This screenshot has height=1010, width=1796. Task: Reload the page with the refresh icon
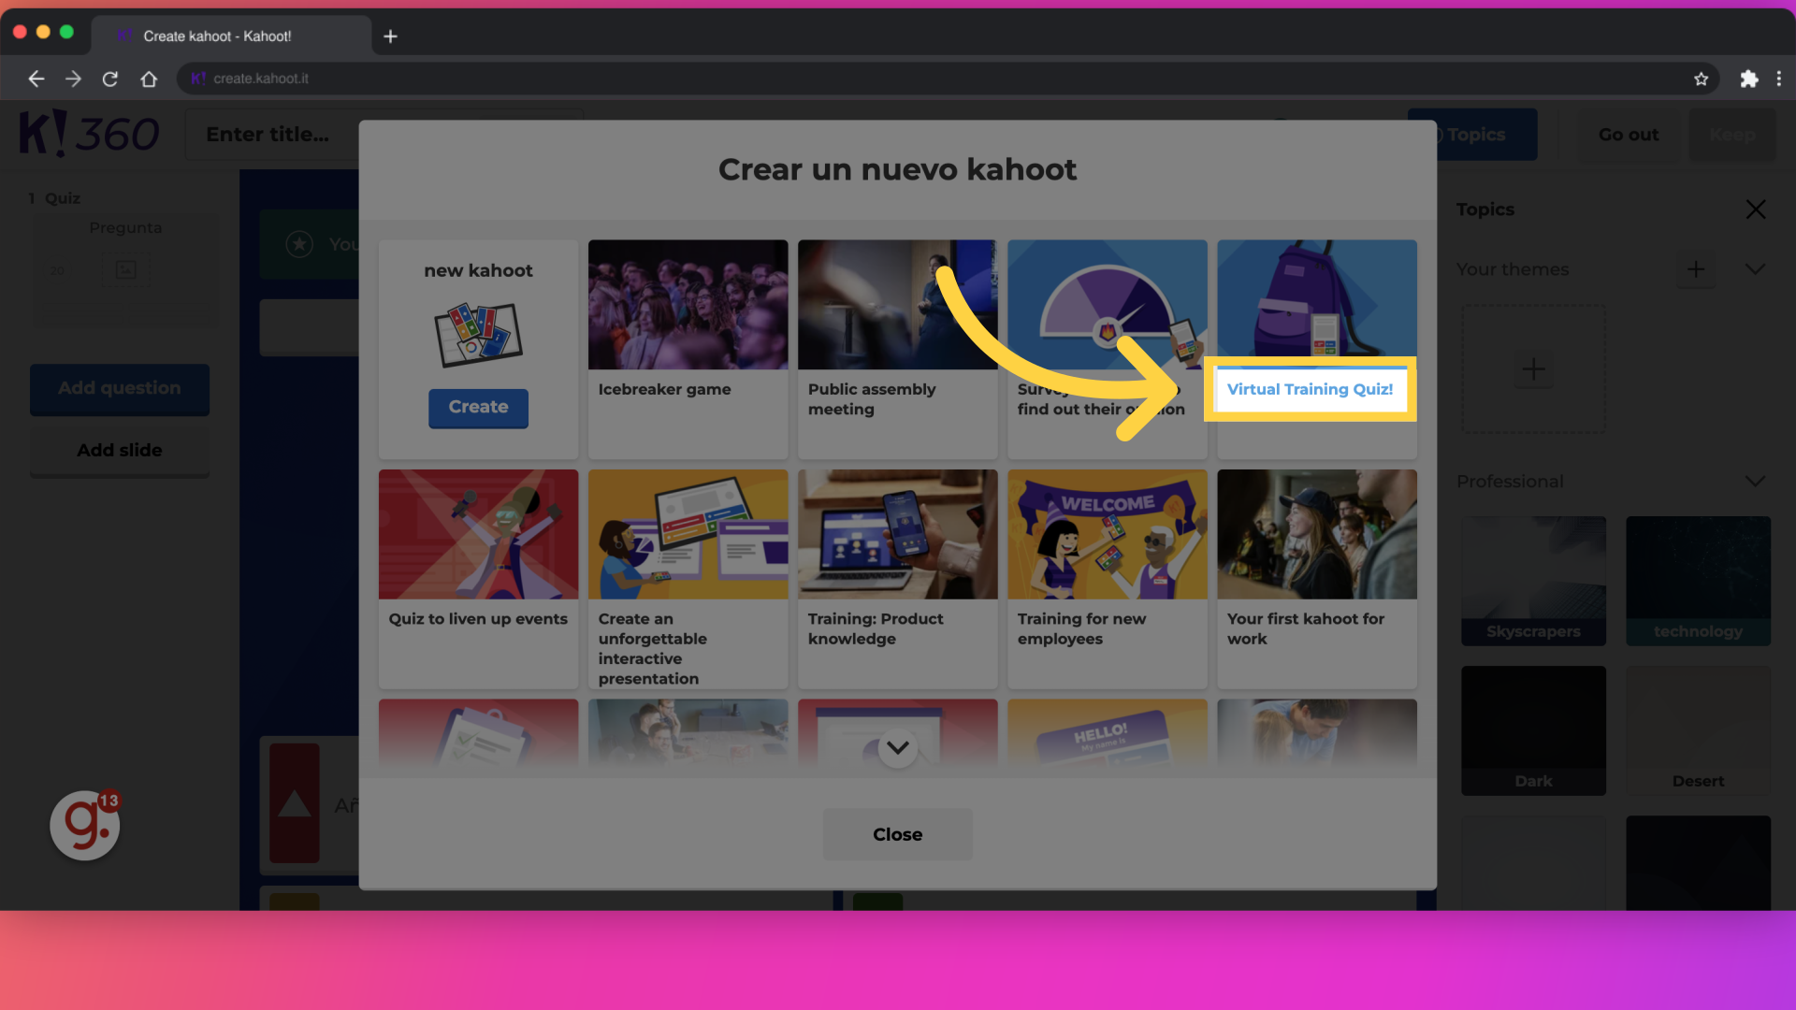[110, 79]
